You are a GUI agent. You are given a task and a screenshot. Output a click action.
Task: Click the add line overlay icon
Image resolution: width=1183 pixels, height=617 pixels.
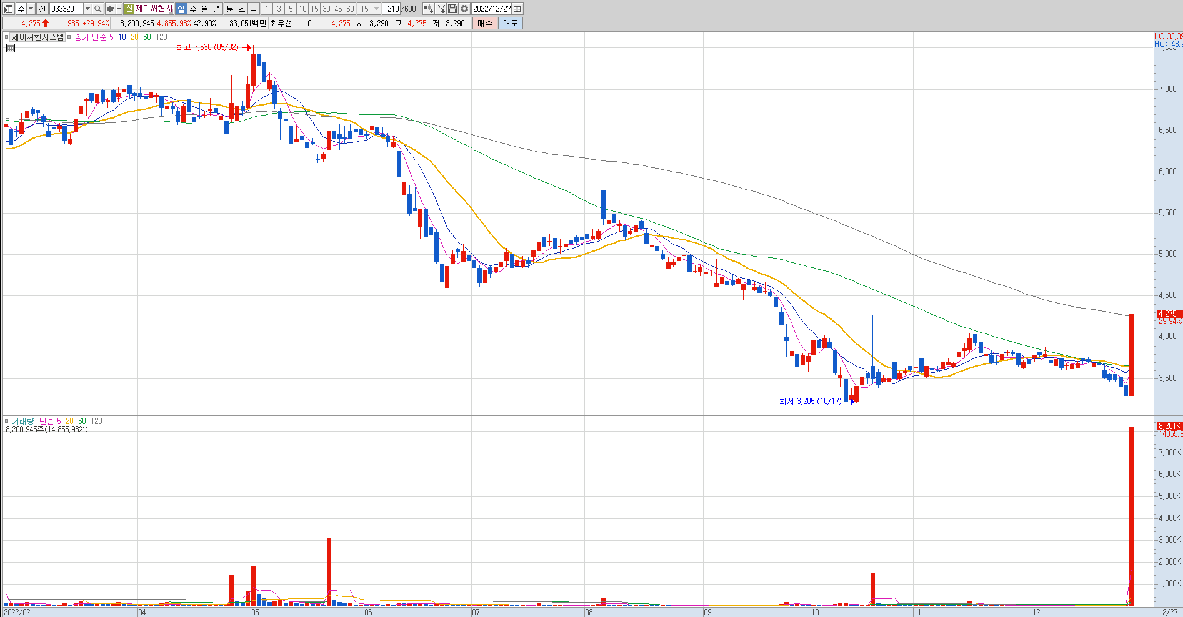pos(441,9)
